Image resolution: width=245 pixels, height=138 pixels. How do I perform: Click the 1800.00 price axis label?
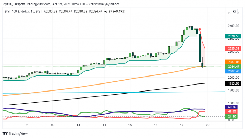coord(233,103)
